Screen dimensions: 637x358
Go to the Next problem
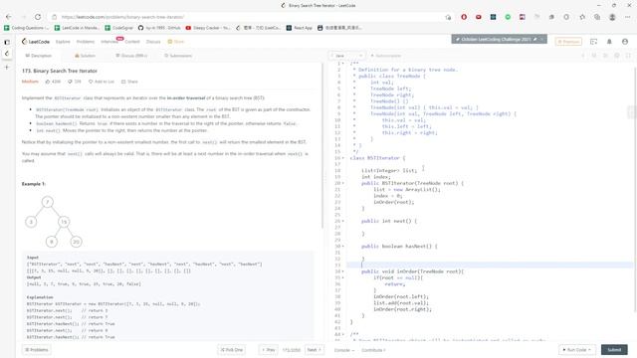(315, 349)
